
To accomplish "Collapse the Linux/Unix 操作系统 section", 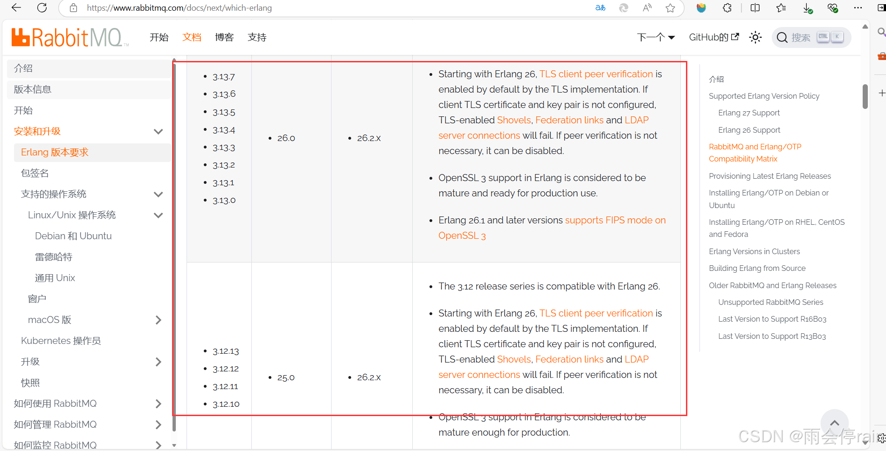I will pyautogui.click(x=159, y=215).
